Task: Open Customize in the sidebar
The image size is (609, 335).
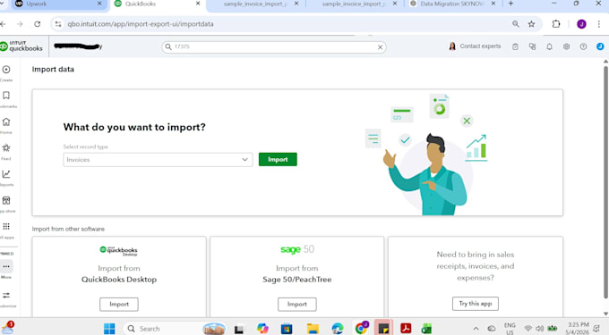Action: click(6, 295)
